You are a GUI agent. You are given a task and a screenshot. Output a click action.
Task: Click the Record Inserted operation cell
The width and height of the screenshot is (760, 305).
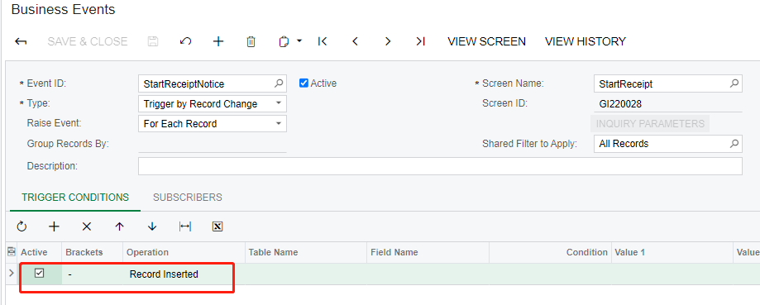coord(184,274)
